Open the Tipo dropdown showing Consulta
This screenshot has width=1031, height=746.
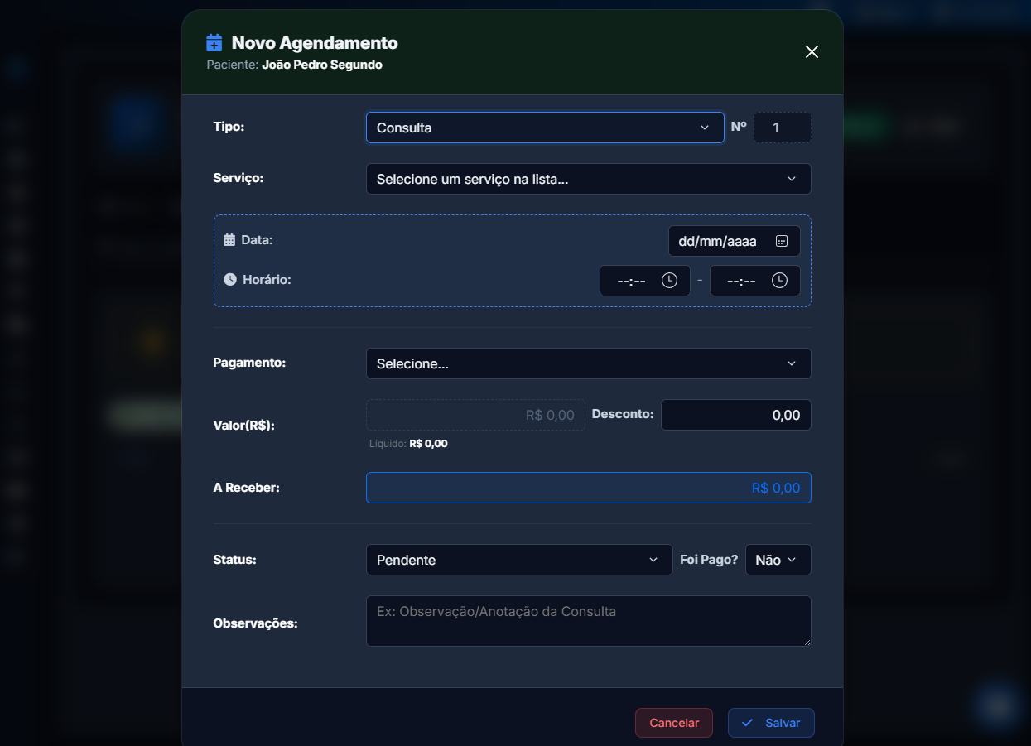coord(545,128)
